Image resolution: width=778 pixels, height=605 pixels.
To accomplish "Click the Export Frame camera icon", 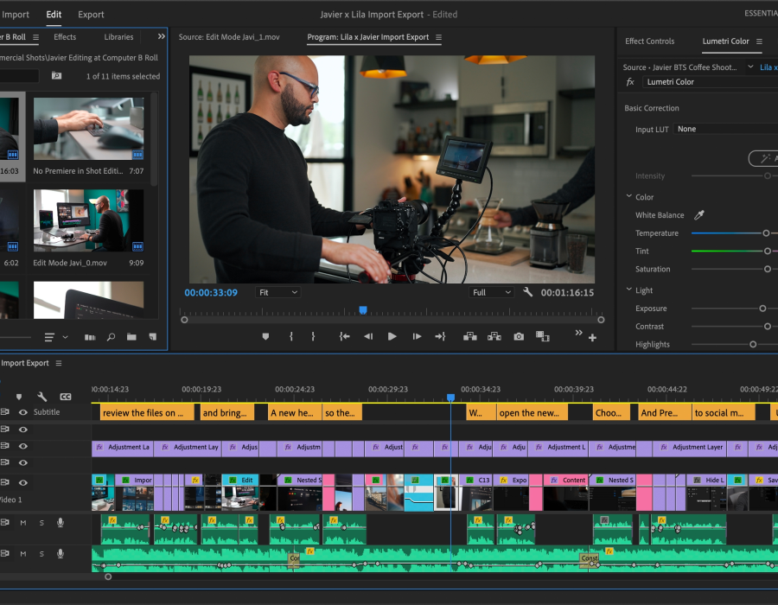I will (519, 337).
